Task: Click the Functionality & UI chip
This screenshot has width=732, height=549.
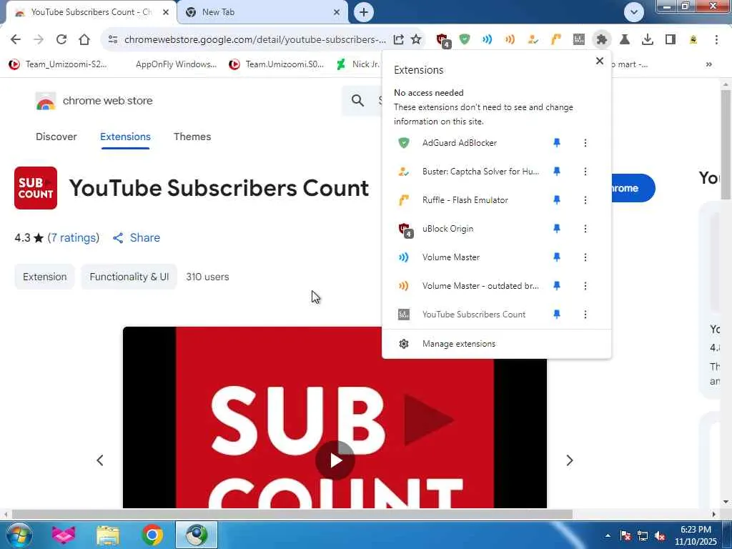Action: pos(129,277)
